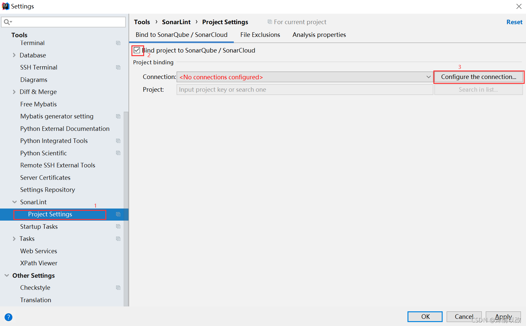Open the File Exclusions tab
526x326 pixels.
[260, 35]
